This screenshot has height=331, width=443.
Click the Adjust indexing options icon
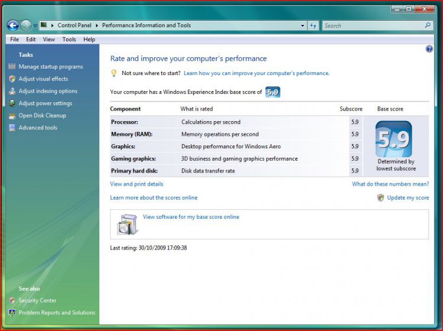coord(12,91)
